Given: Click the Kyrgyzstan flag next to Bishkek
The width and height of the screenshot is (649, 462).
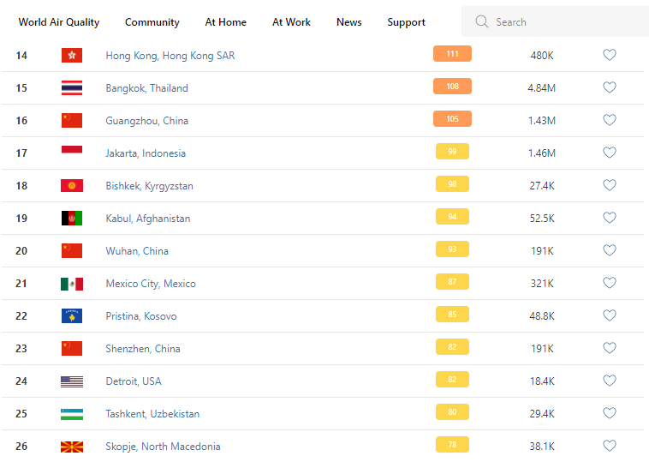Looking at the screenshot, I should point(72,185).
